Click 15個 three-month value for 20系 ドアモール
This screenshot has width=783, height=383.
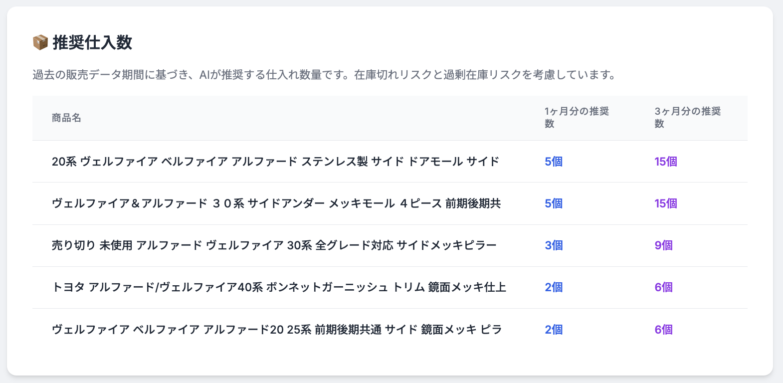tap(666, 162)
